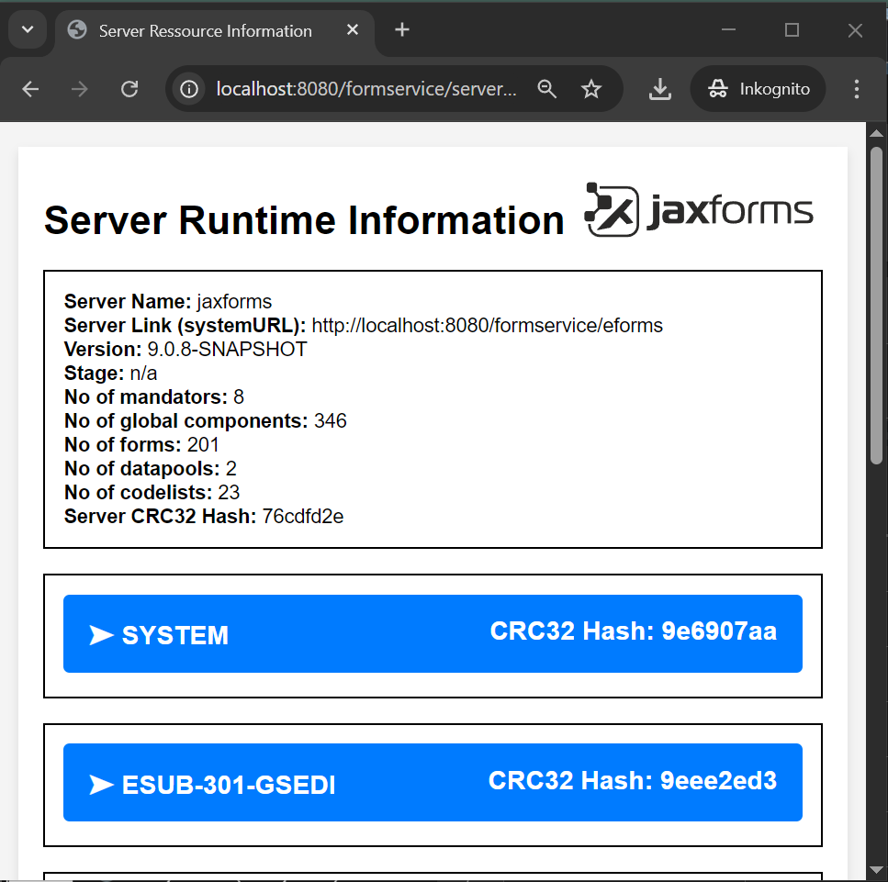
Task: Click the jaxforms logo
Action: pos(700,210)
